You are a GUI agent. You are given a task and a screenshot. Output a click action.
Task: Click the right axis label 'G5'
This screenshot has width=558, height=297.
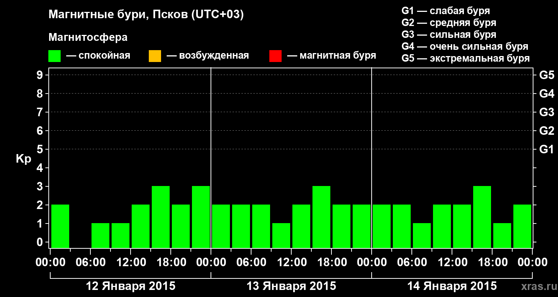point(546,75)
